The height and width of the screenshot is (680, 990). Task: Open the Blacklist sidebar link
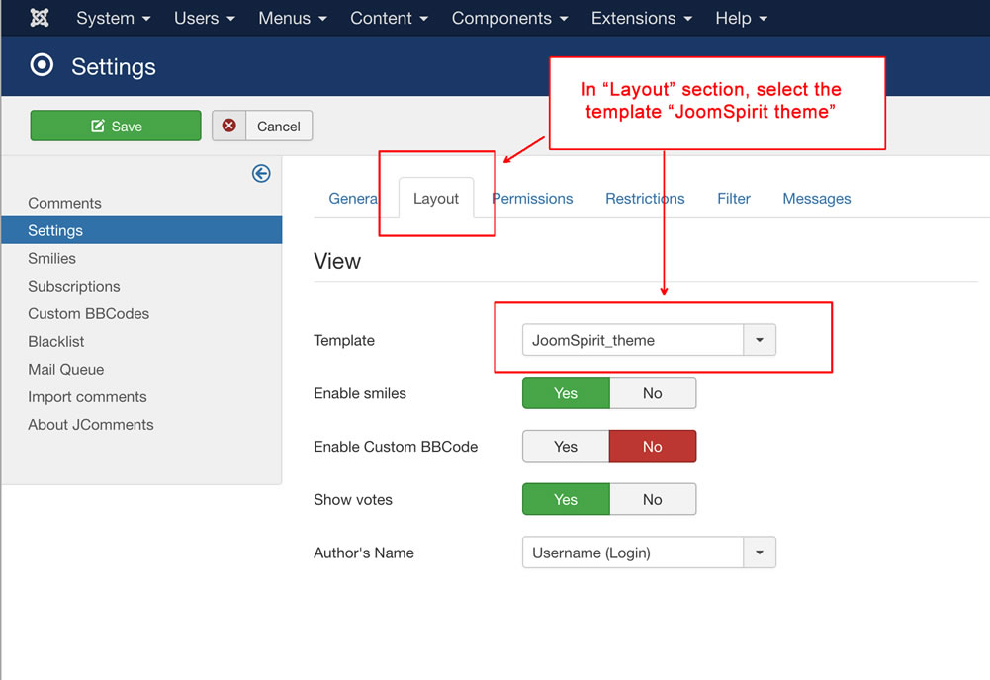pos(56,341)
